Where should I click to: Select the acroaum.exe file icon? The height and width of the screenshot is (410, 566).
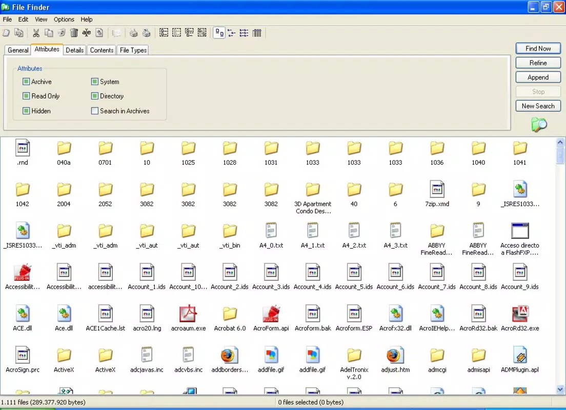(188, 314)
